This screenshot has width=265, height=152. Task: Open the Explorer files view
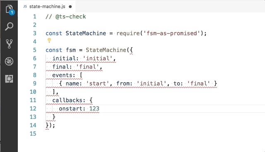pos(9,9)
